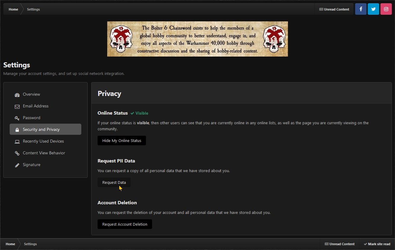Click Mark site read in the footer
Screen dimensions: 395x250
click(x=377, y=244)
